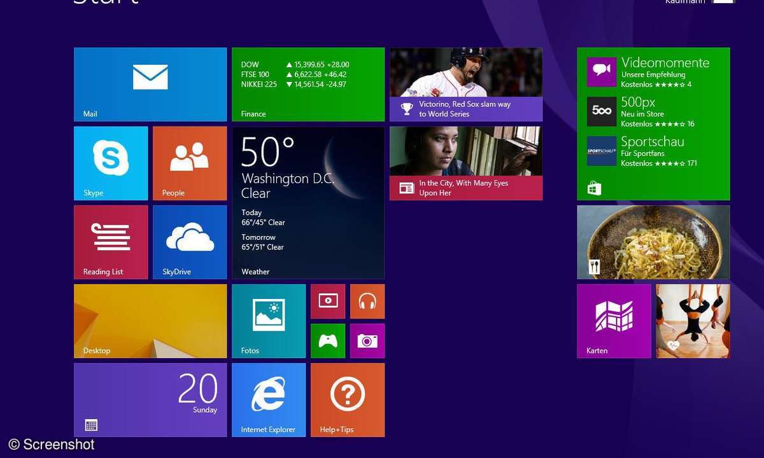This screenshot has height=458, width=764.
Task: Open the Food & Drink pasta tile
Action: pyautogui.click(x=654, y=242)
